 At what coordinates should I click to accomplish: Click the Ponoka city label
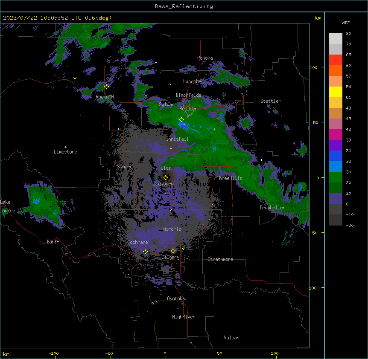(x=205, y=58)
